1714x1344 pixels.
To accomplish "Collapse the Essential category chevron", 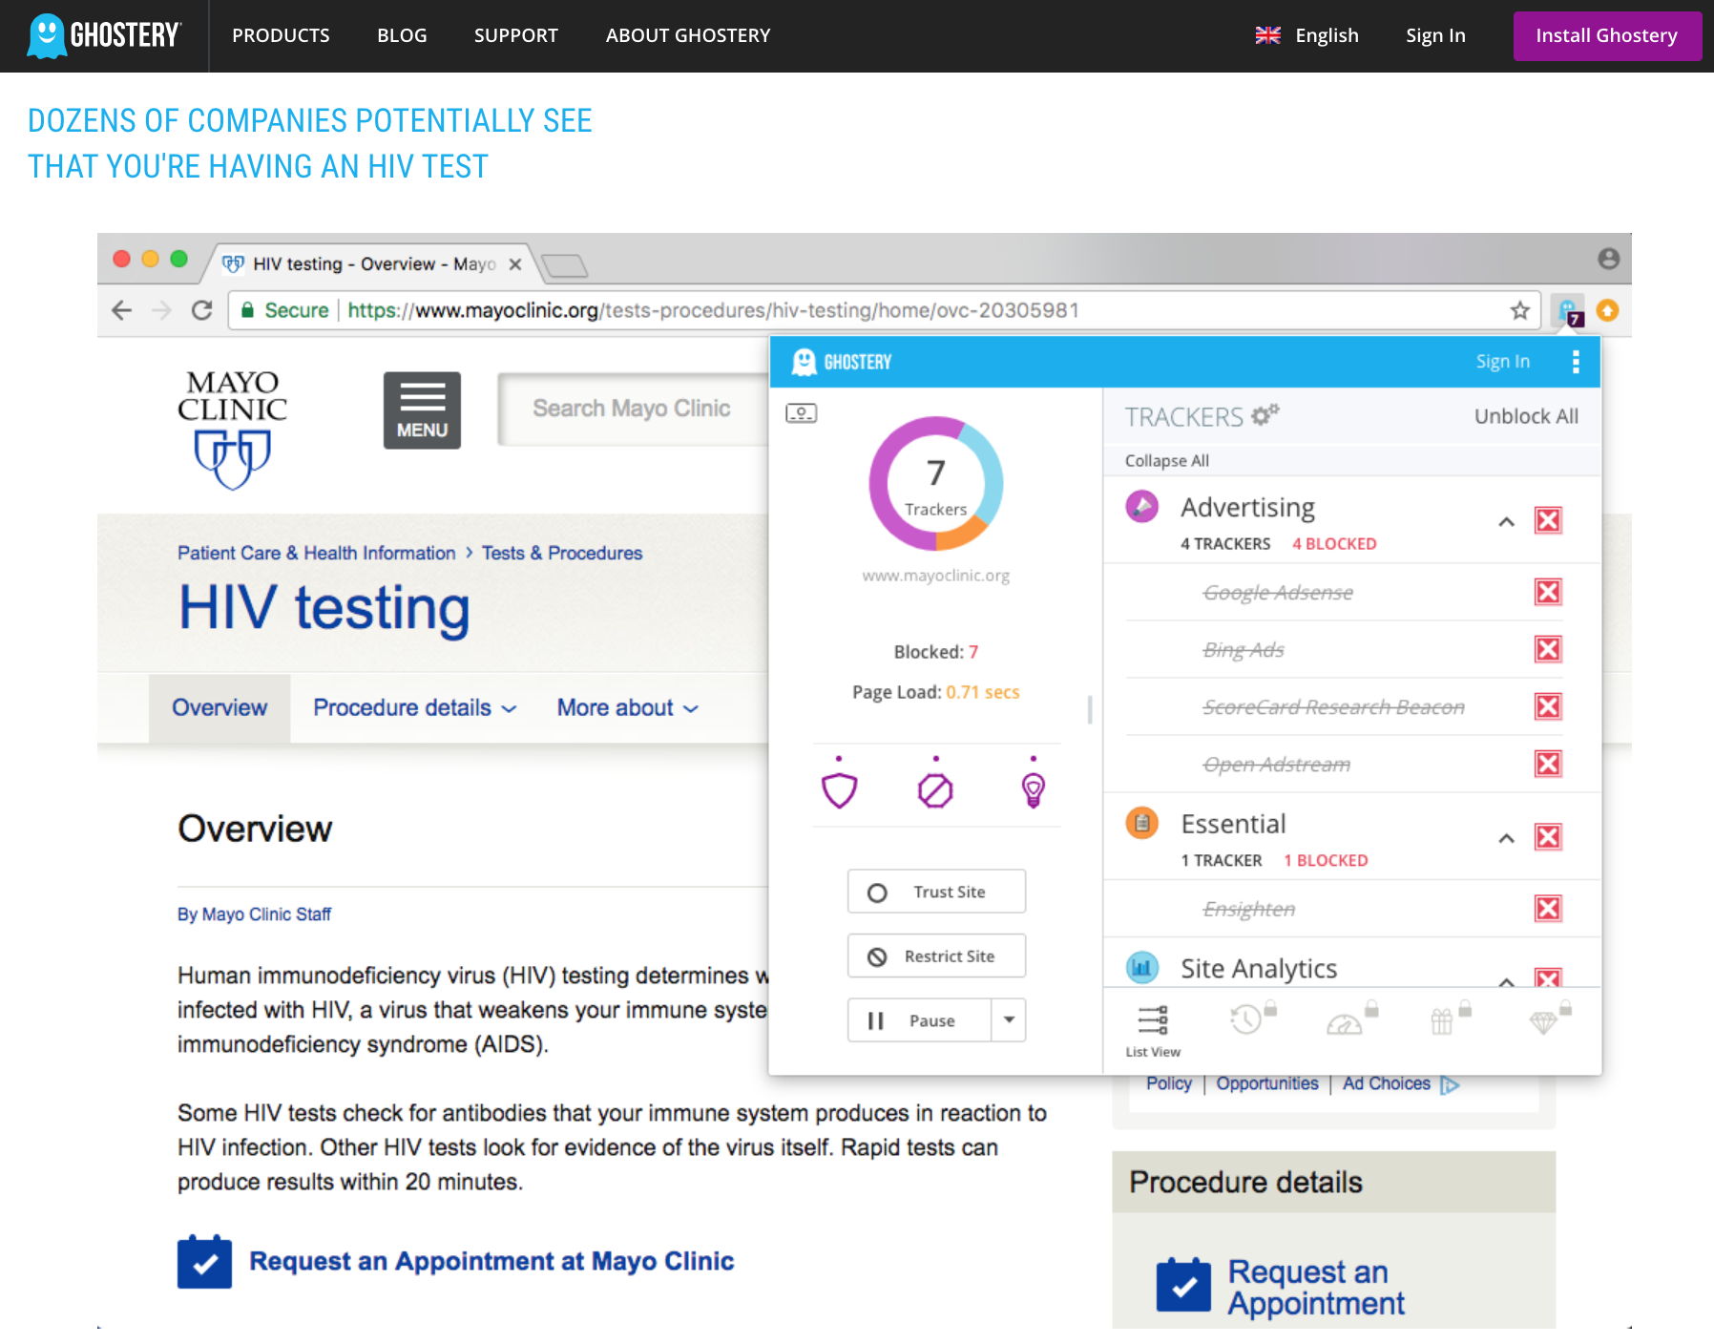I will (1506, 838).
